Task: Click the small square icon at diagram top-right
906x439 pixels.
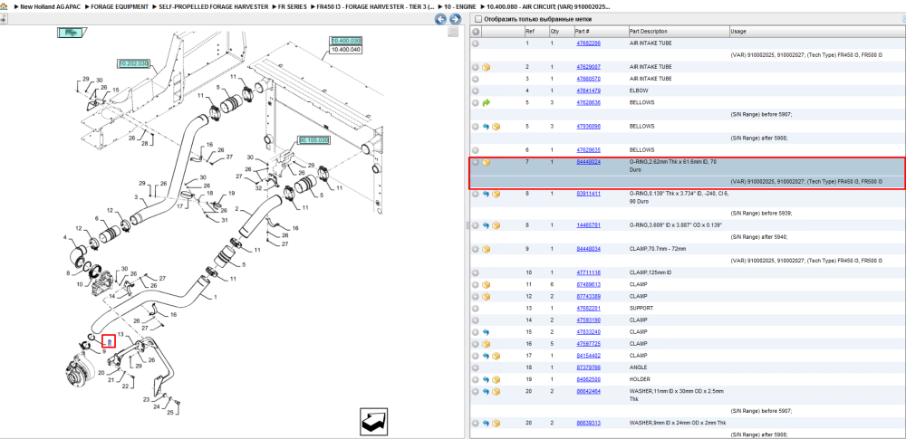Action: pyautogui.click(x=454, y=32)
